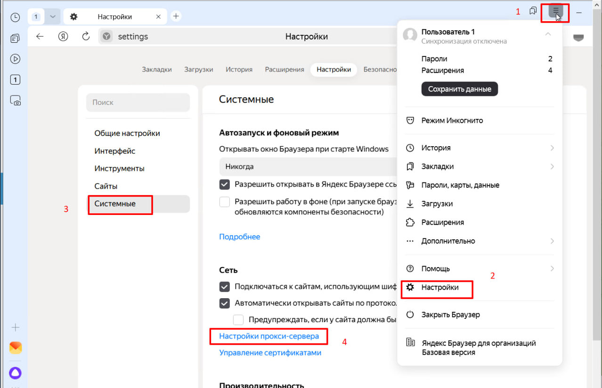Expand the Закладки submenu in the main menu
602x388 pixels.
552,166
